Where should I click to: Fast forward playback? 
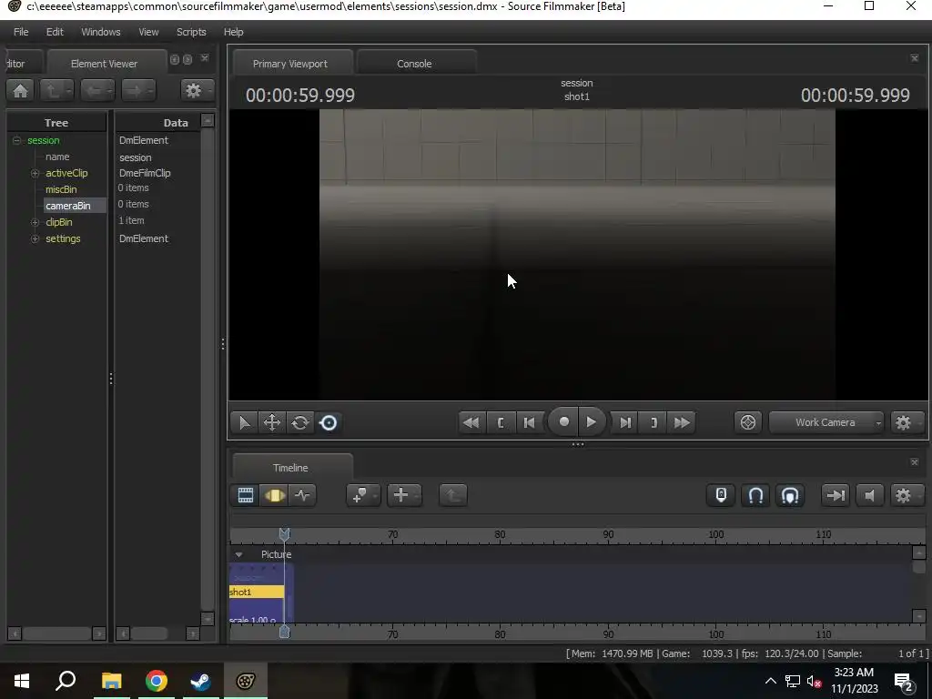pyautogui.click(x=682, y=422)
